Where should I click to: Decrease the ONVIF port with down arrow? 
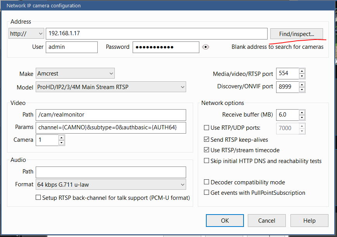(302, 89)
